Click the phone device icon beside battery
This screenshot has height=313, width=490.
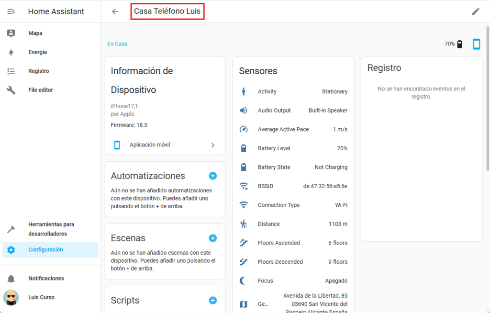(476, 44)
